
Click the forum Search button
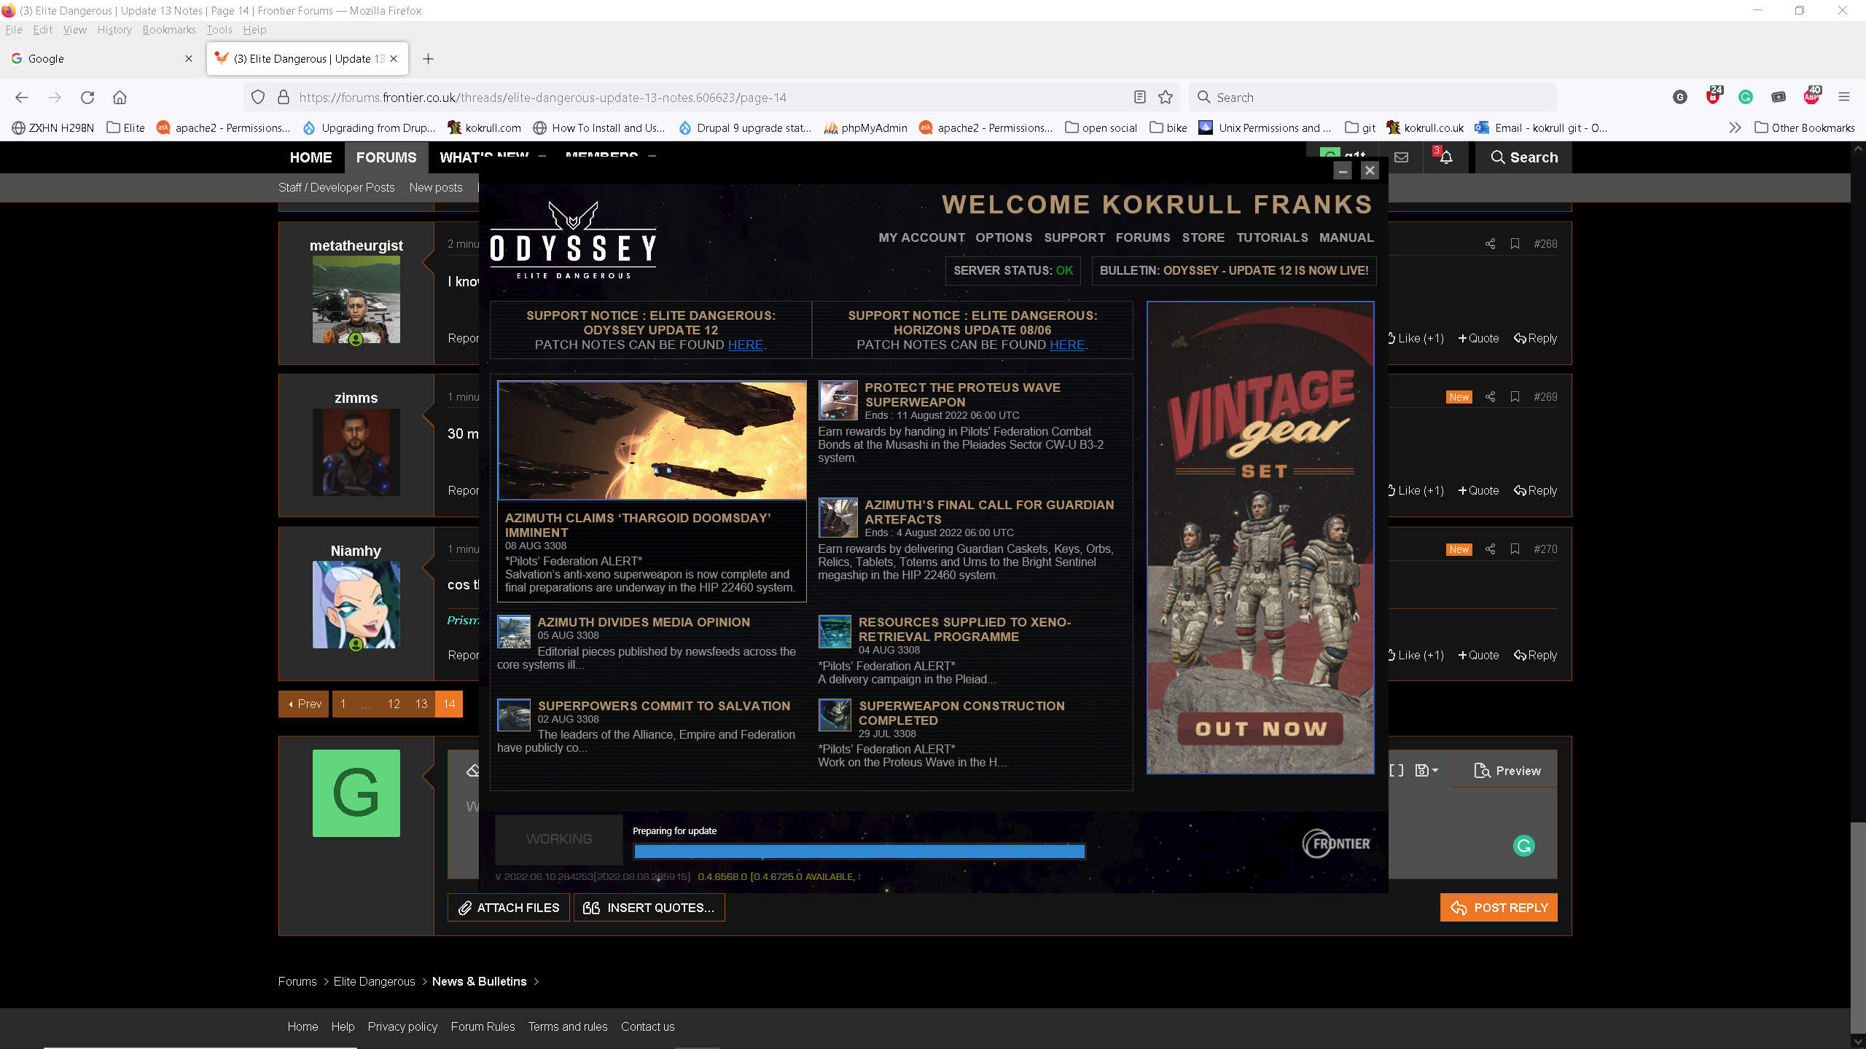coord(1524,157)
